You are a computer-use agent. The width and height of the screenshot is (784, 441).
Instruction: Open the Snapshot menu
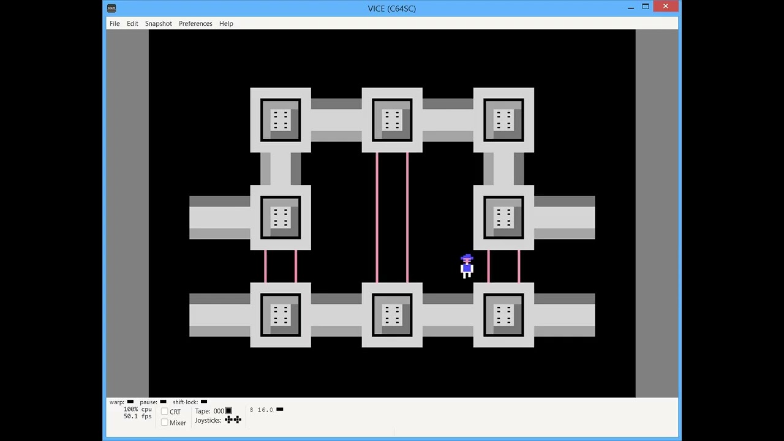(x=159, y=23)
